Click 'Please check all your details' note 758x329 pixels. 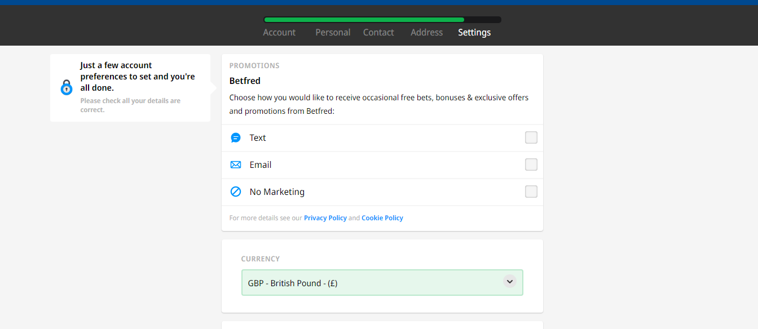pos(130,105)
